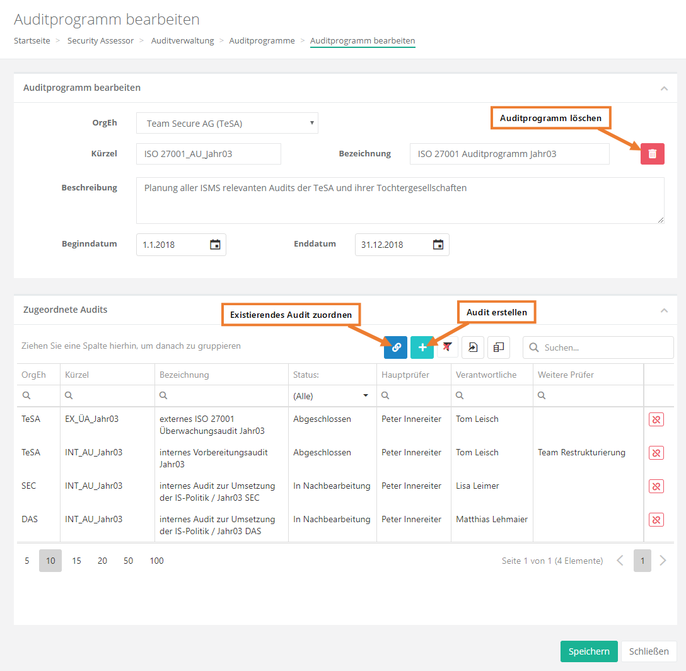The width and height of the screenshot is (686, 671).
Task: Export the audits table
Action: coord(473,347)
